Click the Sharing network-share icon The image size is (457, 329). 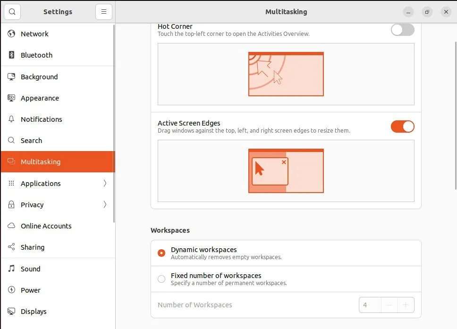pos(11,247)
